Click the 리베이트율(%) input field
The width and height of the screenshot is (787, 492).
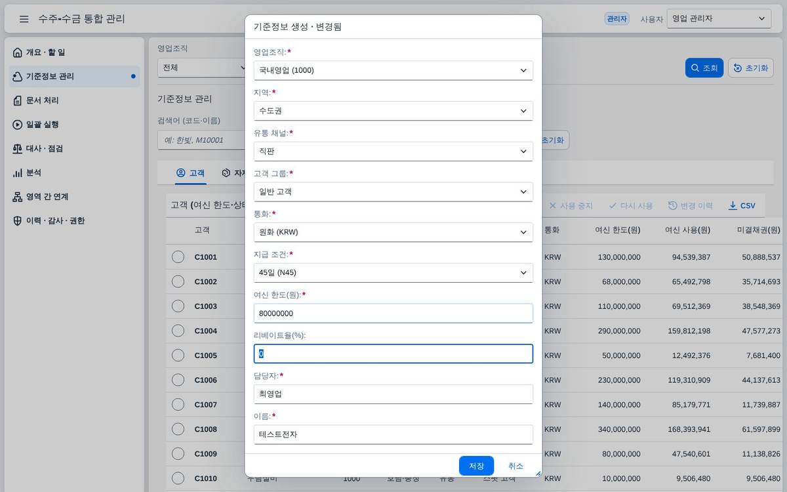click(x=393, y=354)
